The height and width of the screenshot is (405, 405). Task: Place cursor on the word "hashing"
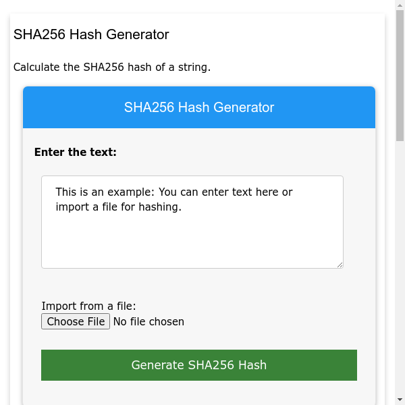[x=159, y=207]
